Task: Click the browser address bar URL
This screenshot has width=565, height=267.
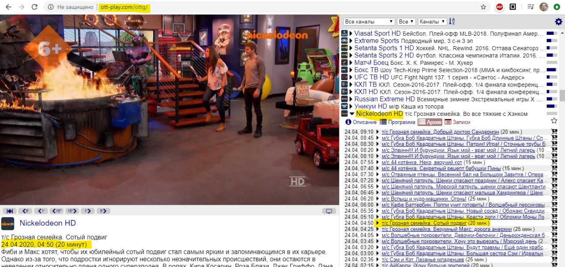Action: pyautogui.click(x=125, y=7)
